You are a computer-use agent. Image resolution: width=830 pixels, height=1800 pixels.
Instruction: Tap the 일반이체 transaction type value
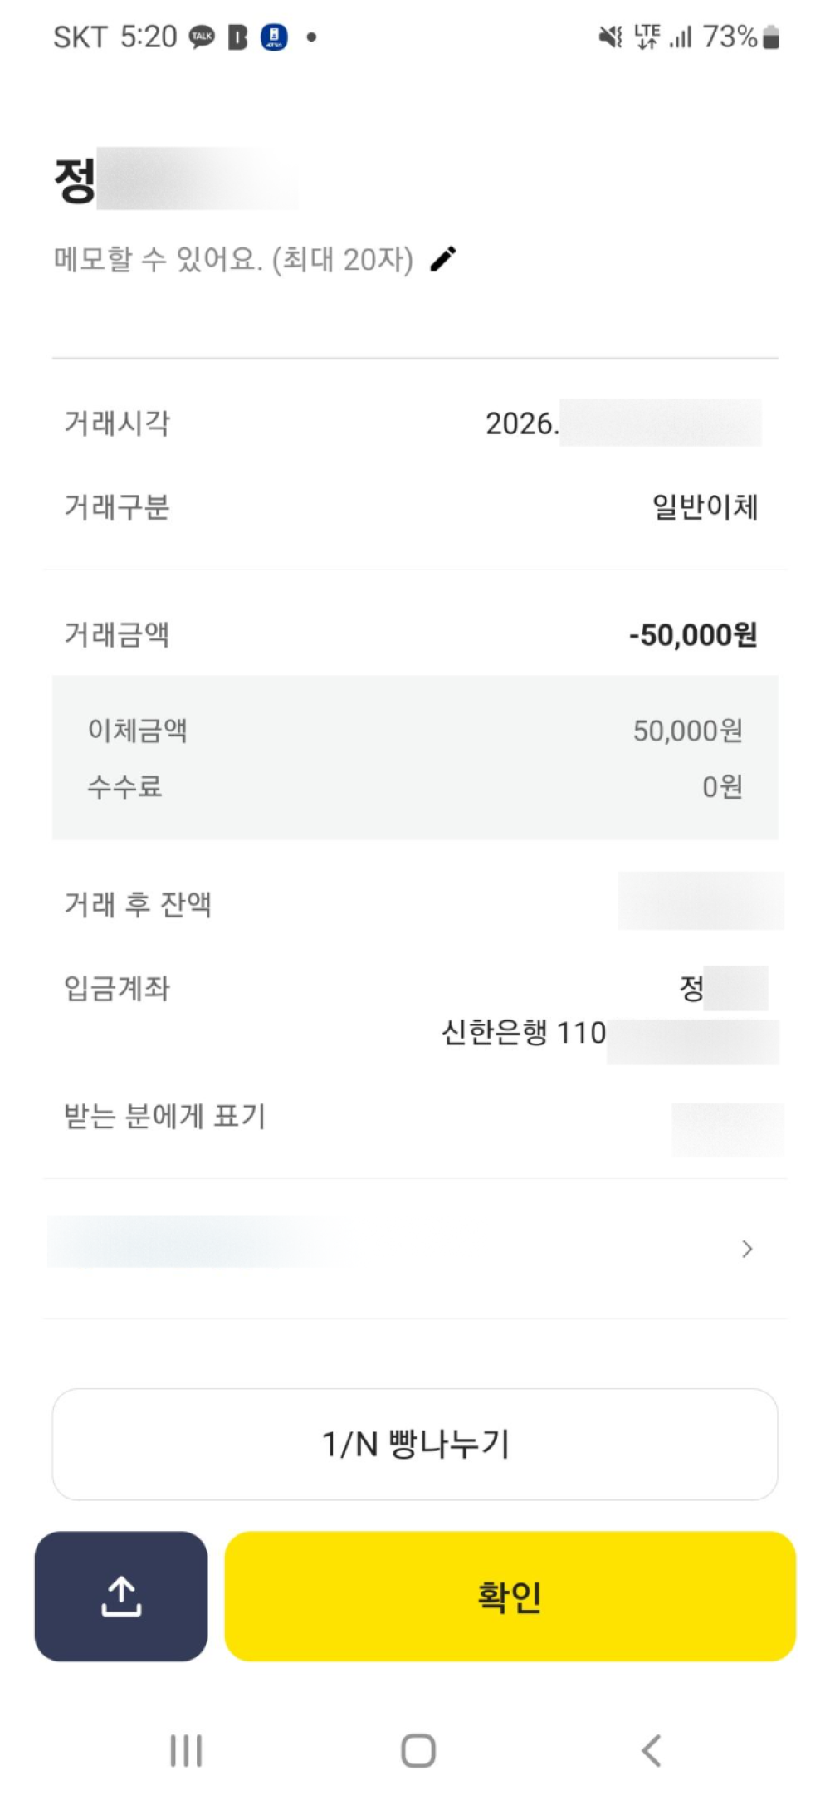705,506
